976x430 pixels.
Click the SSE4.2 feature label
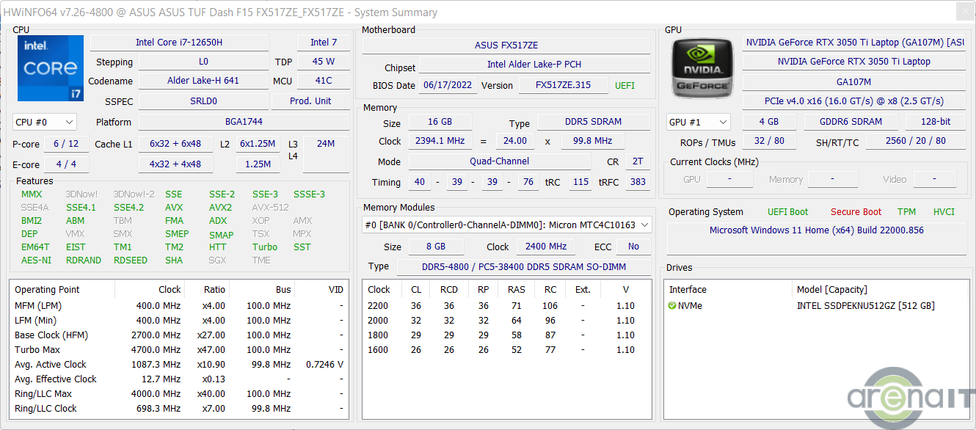tap(128, 208)
